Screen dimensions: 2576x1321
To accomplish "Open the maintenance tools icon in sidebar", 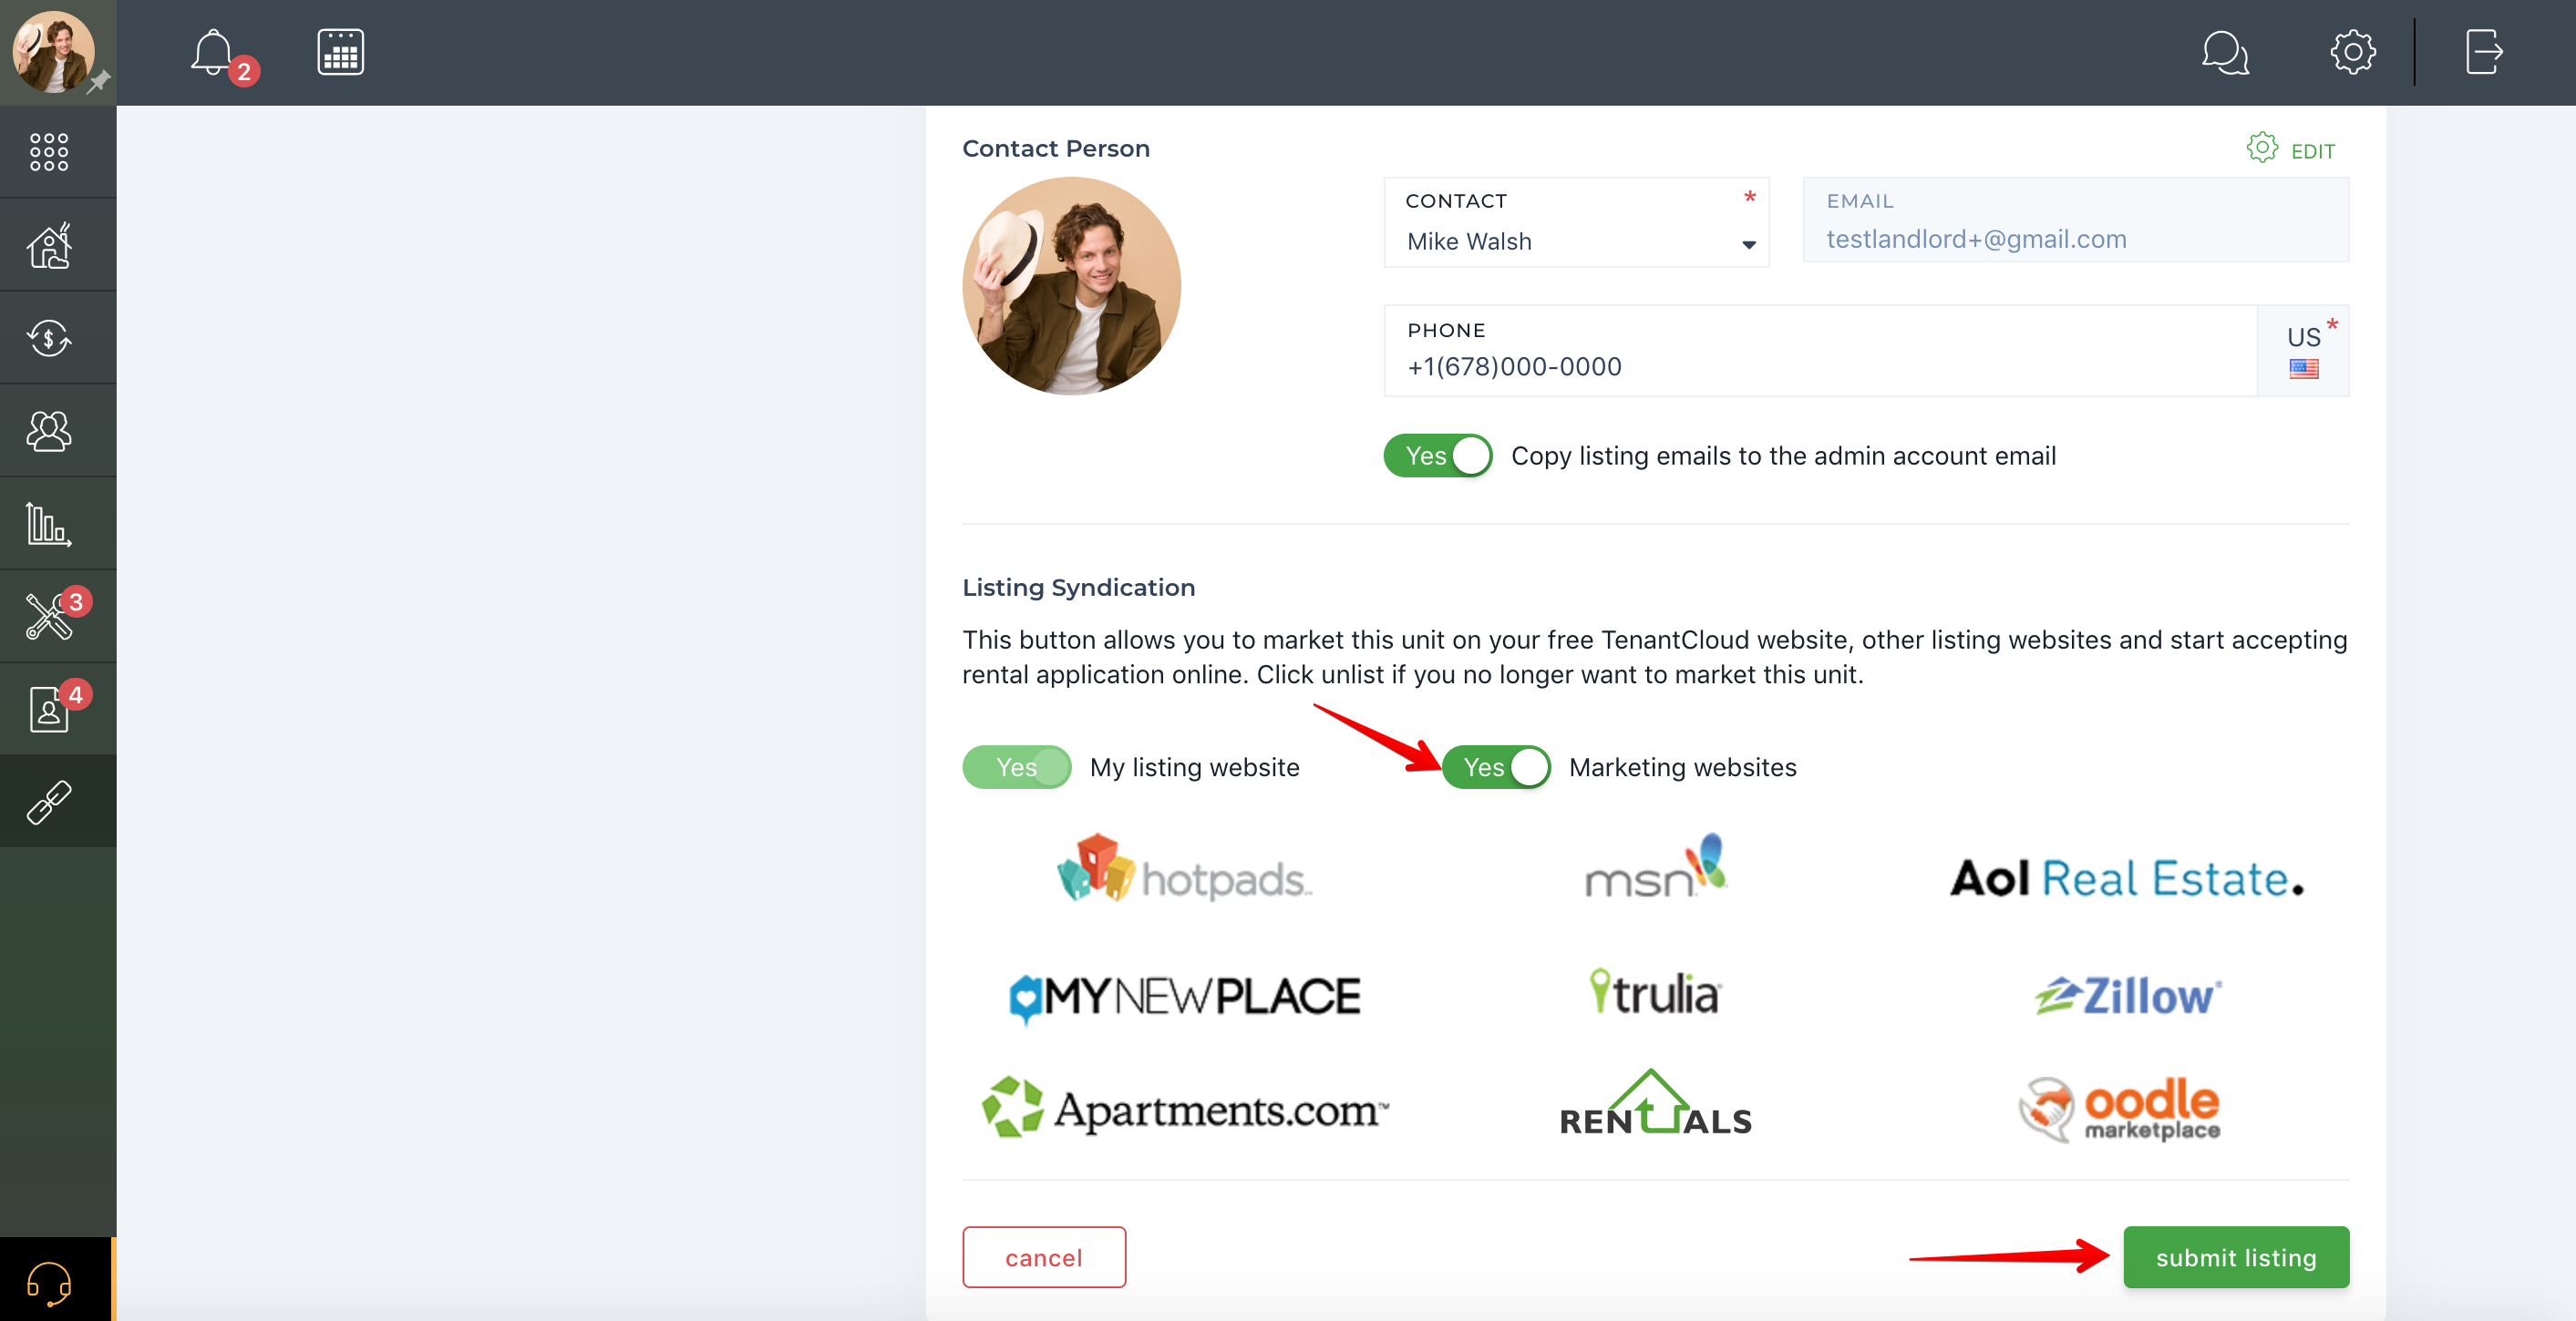I will coord(49,616).
